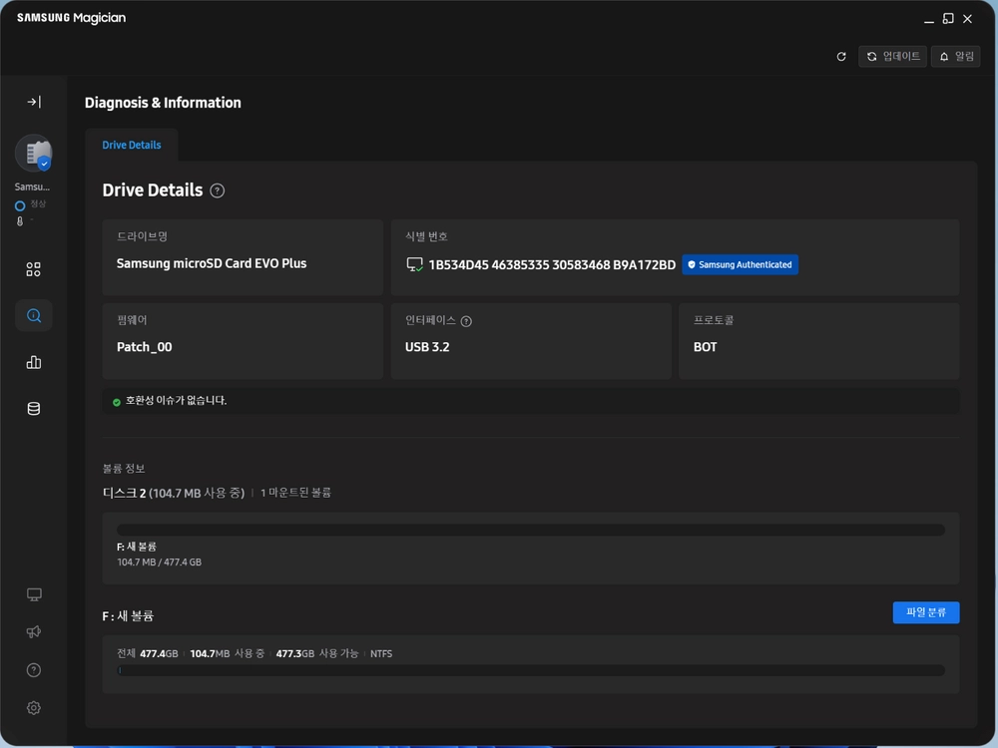Open the settings gear icon

click(x=34, y=708)
